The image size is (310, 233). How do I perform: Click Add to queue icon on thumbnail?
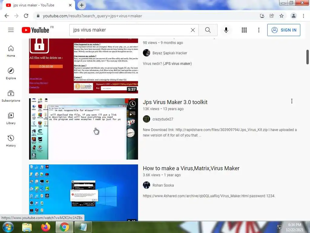133,114
